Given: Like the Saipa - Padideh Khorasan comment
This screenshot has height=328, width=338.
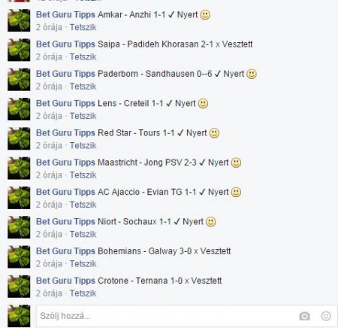Looking at the screenshot, I should 83,56.
